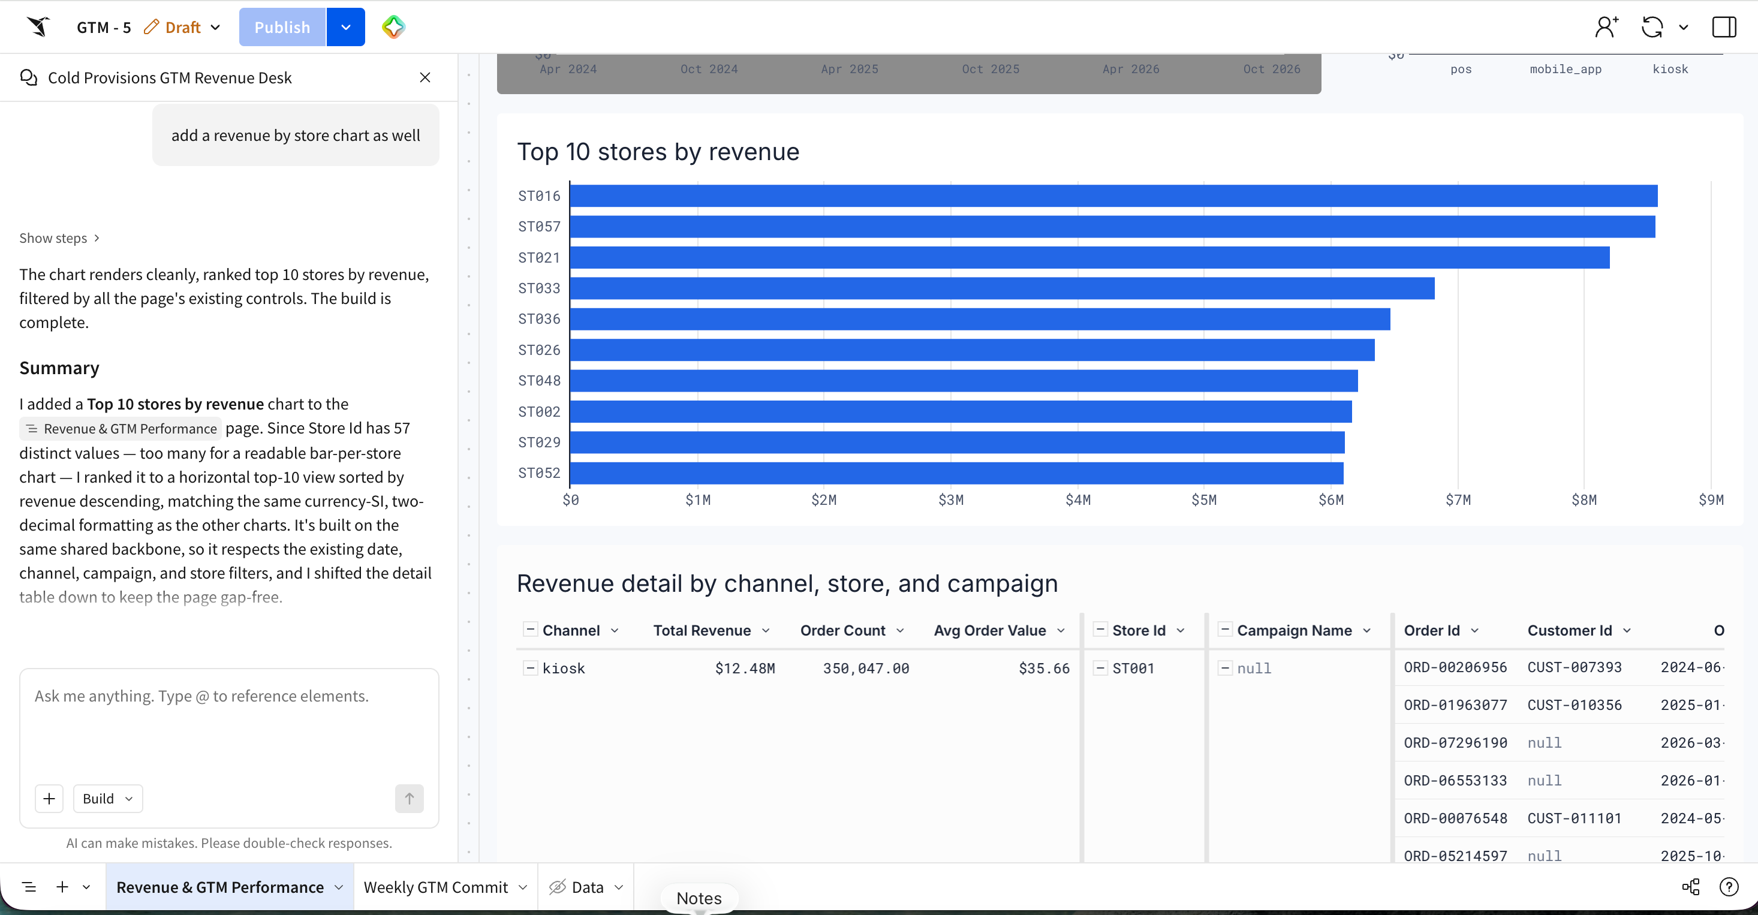Collapse the Channel column group
The image size is (1758, 915).
[x=529, y=629]
